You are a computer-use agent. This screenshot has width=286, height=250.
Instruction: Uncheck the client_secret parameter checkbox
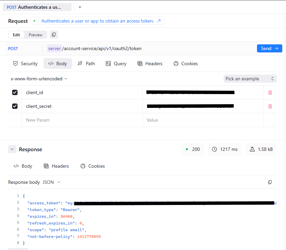coord(15,106)
